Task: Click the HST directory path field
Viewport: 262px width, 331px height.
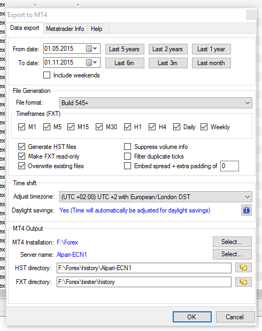Action: [144, 268]
